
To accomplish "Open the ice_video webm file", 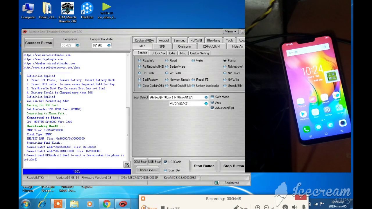I will click(107, 11).
